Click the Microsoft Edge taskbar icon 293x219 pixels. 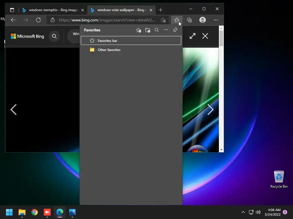(x=60, y=212)
